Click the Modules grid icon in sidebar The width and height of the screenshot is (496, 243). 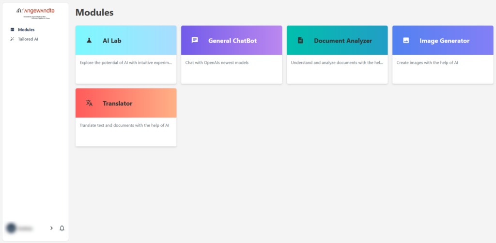(x=13, y=30)
